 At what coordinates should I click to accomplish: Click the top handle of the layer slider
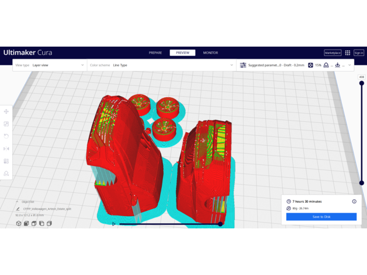(x=362, y=83)
